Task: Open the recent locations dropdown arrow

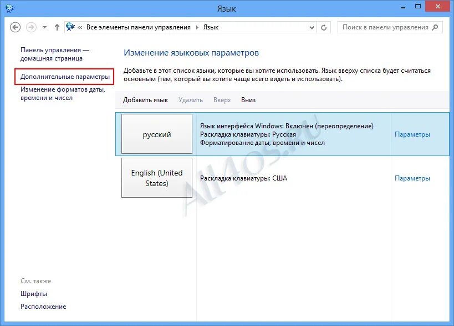Action: tap(44, 27)
